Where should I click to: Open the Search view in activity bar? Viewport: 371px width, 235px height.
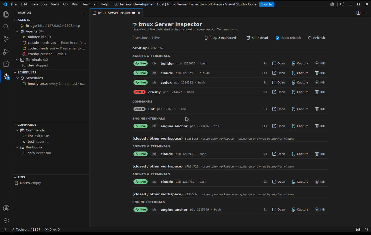point(6,27)
